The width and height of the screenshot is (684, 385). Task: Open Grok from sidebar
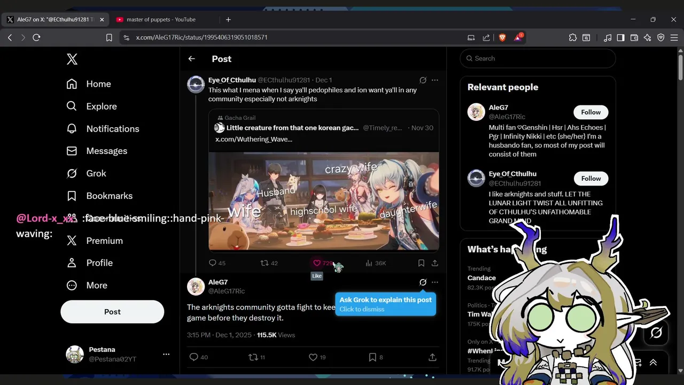tap(86, 173)
